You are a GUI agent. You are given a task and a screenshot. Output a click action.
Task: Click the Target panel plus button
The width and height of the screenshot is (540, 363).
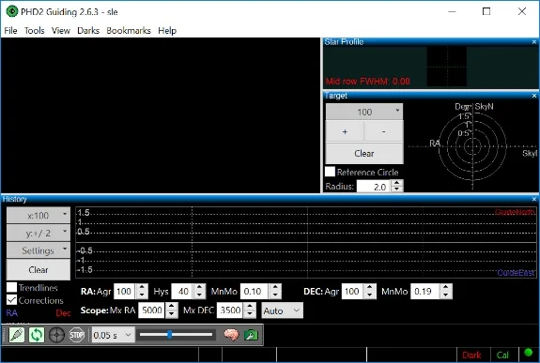345,131
